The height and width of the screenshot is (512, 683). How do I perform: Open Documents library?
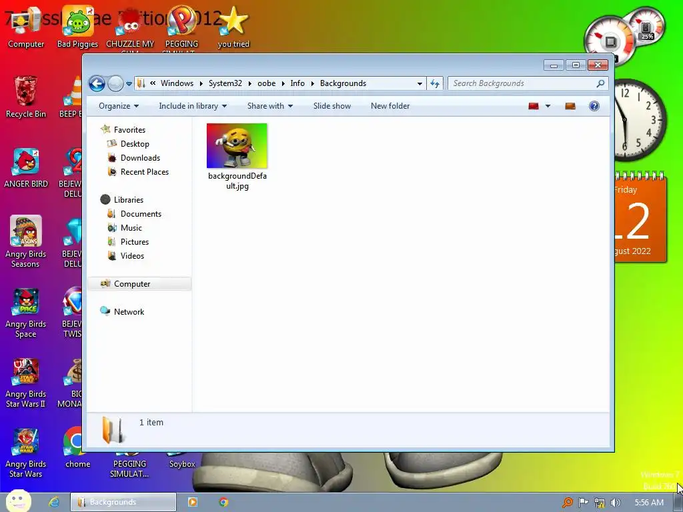pyautogui.click(x=141, y=213)
